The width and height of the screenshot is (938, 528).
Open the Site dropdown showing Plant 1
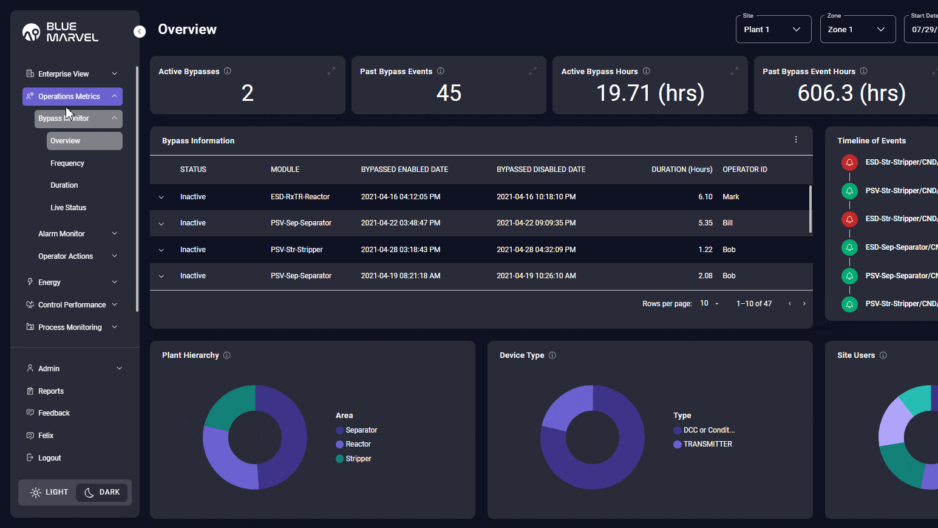[x=773, y=29]
